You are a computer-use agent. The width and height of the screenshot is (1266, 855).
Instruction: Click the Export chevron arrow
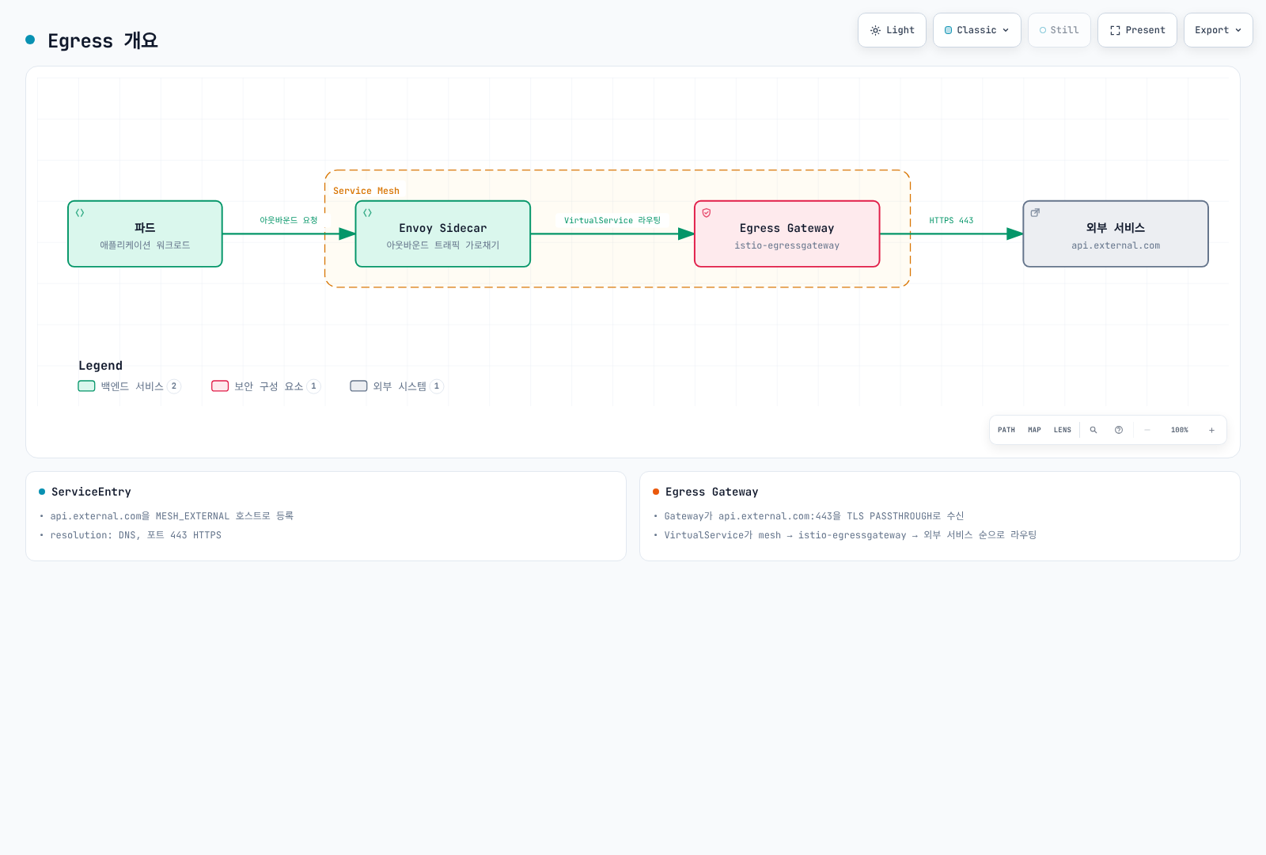click(x=1238, y=30)
